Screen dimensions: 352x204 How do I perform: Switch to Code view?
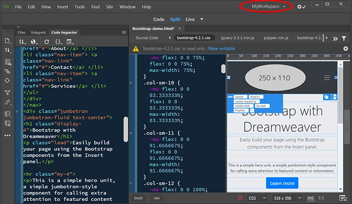point(159,19)
